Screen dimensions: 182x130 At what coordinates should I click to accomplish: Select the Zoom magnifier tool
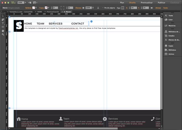[3, 35]
